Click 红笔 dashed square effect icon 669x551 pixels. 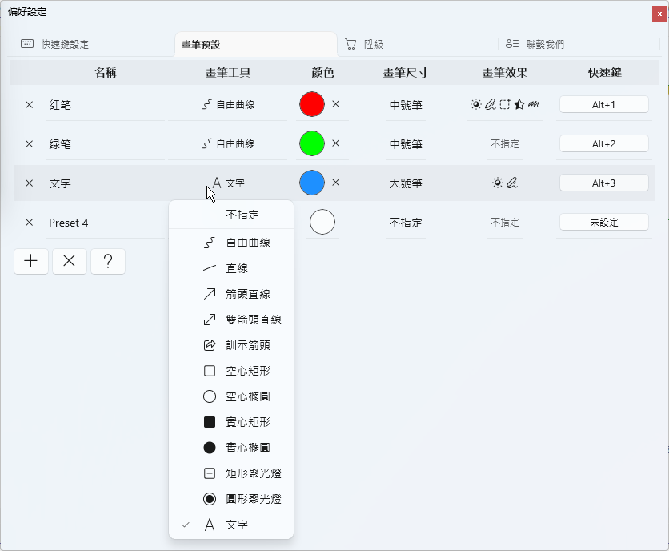(x=505, y=104)
